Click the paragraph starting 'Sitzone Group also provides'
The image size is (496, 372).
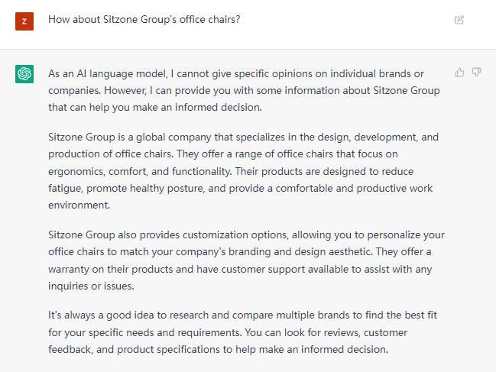[246, 260]
